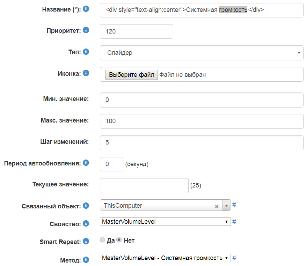Click info icon by Период автообновления

coord(86,163)
